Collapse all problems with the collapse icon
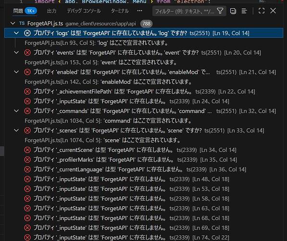The image size is (287, 241). click(233, 11)
